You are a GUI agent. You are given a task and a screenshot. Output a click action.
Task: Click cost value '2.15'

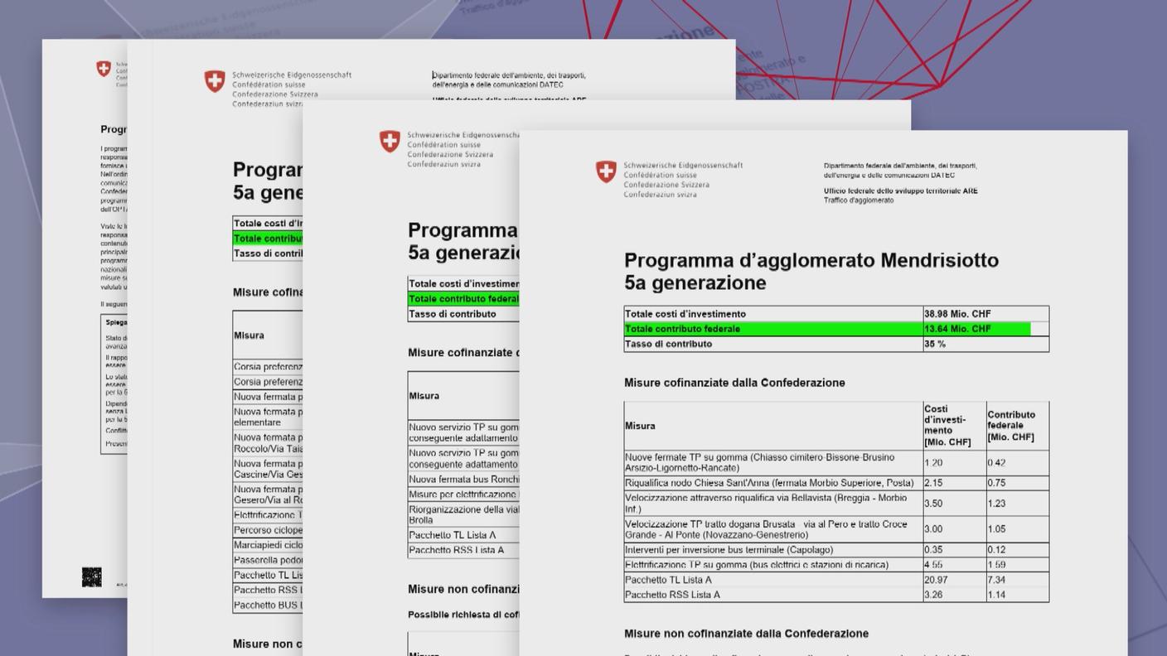933,483
